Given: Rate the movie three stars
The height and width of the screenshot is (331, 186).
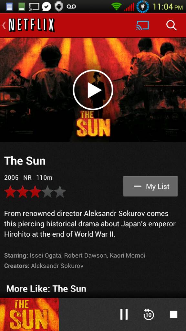Looking at the screenshot, I should click(x=35, y=192).
